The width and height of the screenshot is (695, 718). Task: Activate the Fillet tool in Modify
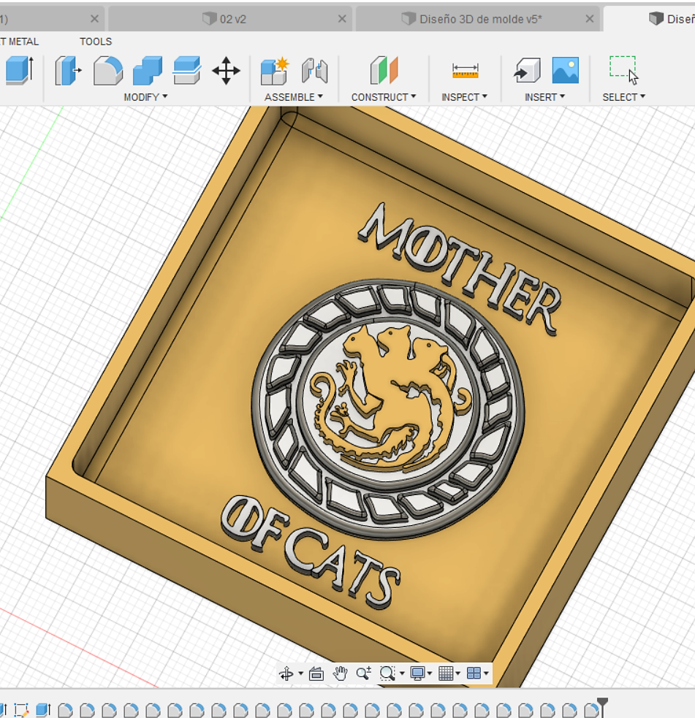pyautogui.click(x=107, y=71)
